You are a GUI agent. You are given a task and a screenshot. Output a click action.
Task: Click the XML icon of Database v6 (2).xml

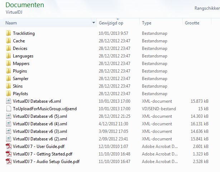tap(9, 139)
